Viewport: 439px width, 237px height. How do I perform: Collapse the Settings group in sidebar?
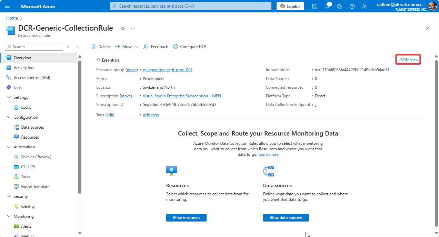(9, 97)
